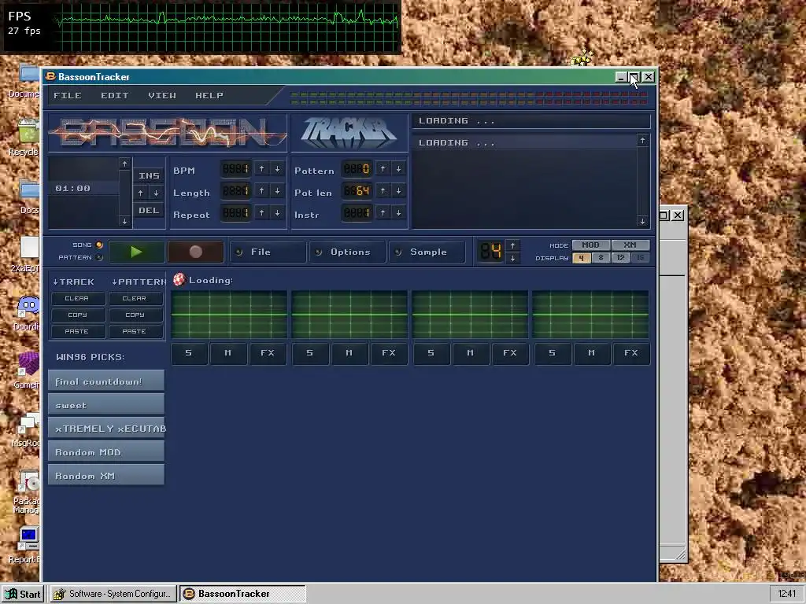Open FX for track 4
Viewport: 806px width, 604px height.
point(631,353)
